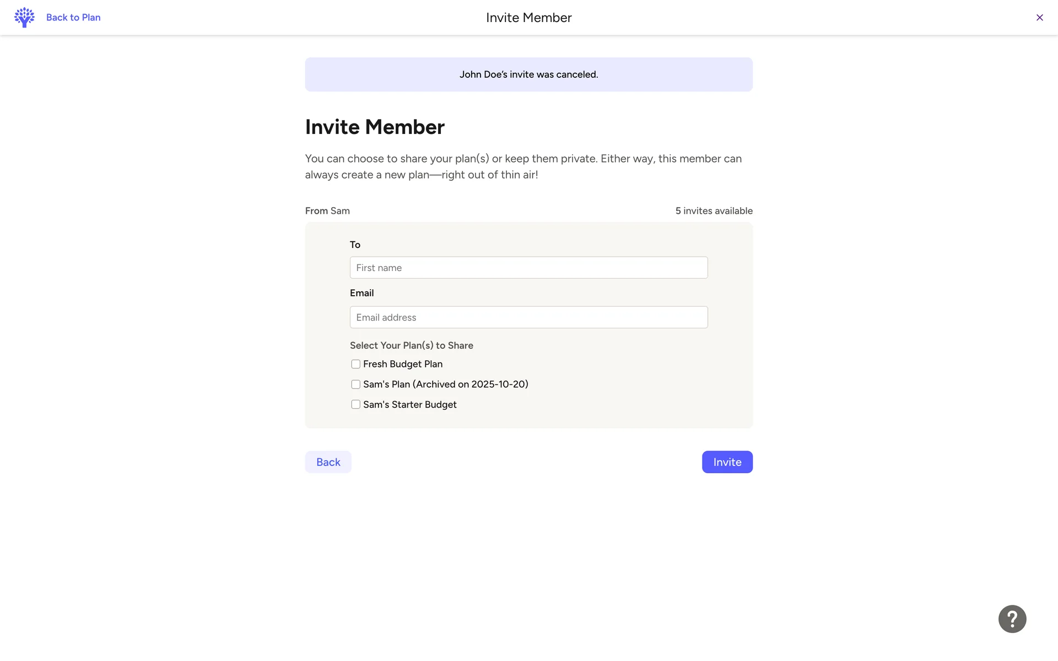The height and width of the screenshot is (661, 1058).
Task: Open the help question mark button
Action: tap(1012, 619)
